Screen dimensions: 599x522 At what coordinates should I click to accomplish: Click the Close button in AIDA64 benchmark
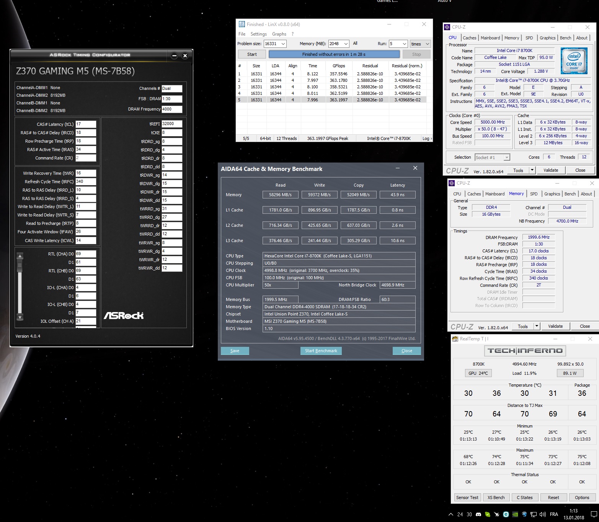click(x=407, y=351)
